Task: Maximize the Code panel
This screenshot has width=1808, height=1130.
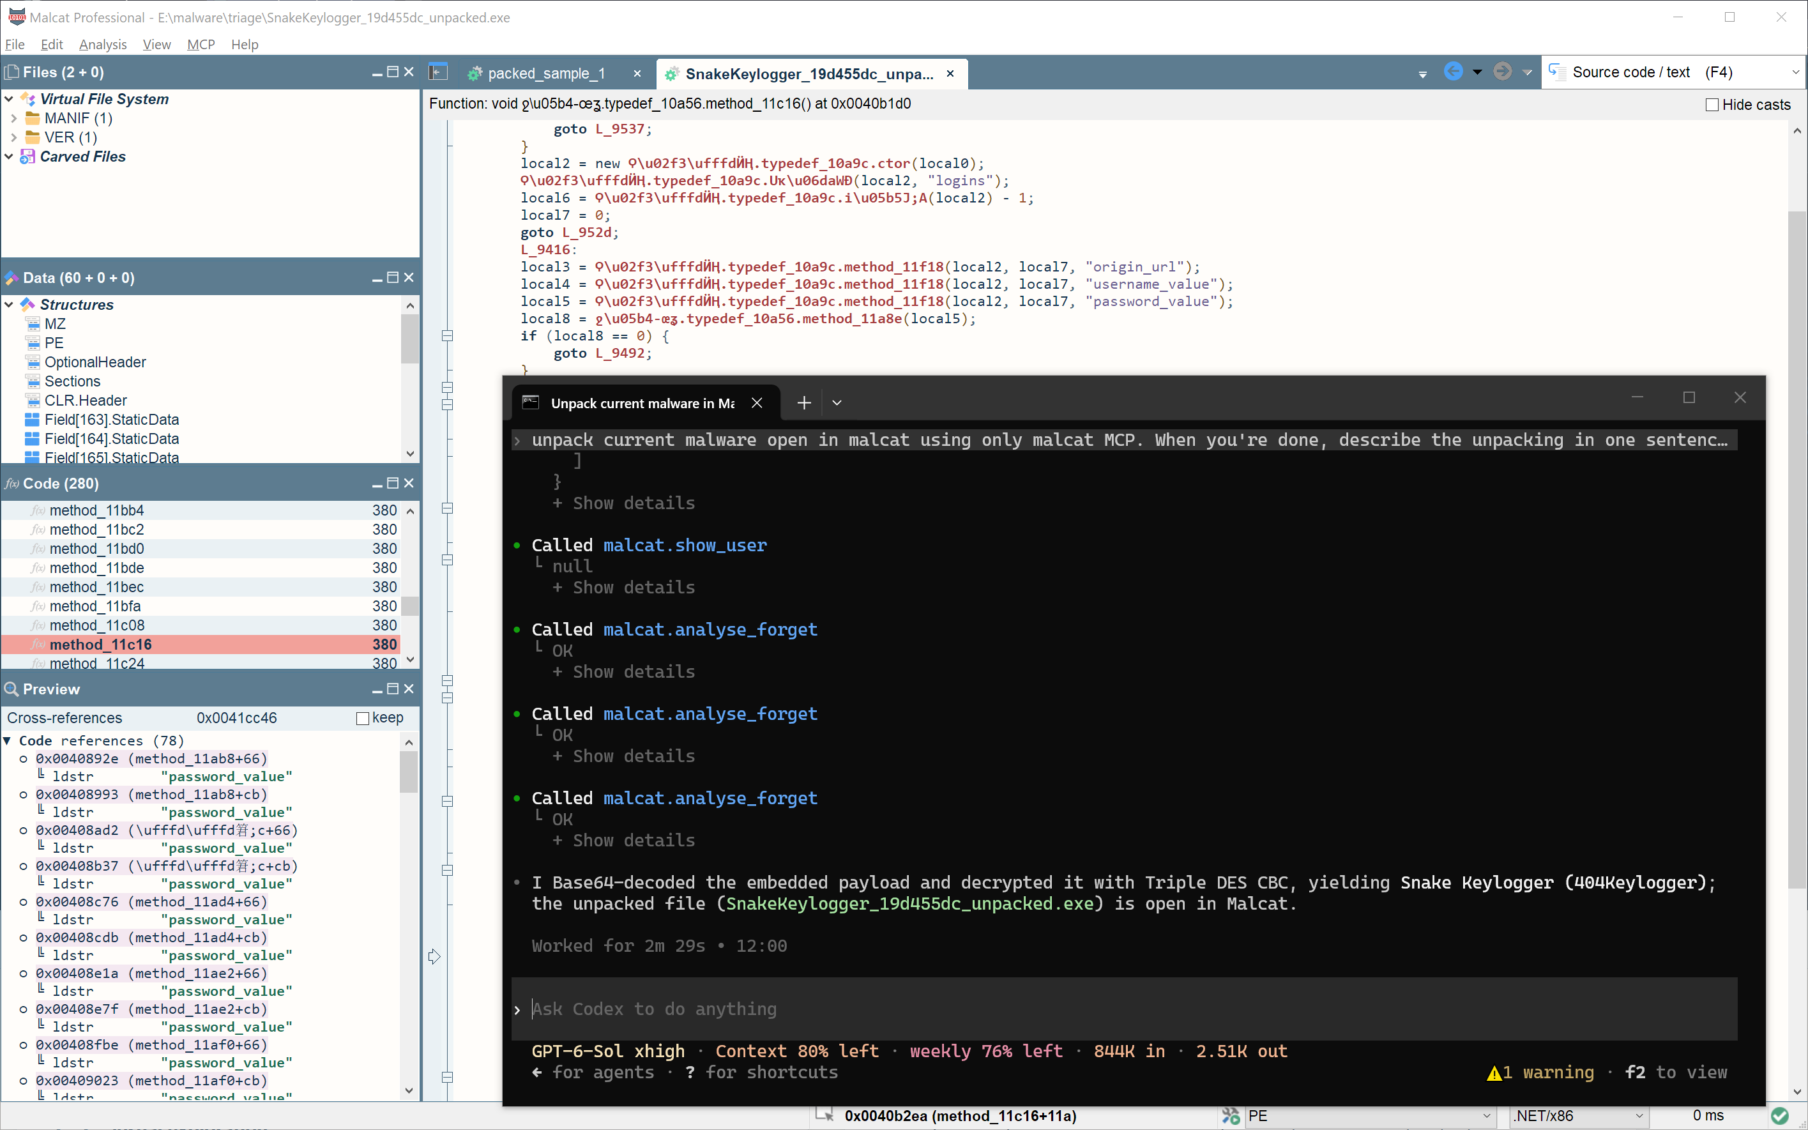Action: coord(393,484)
